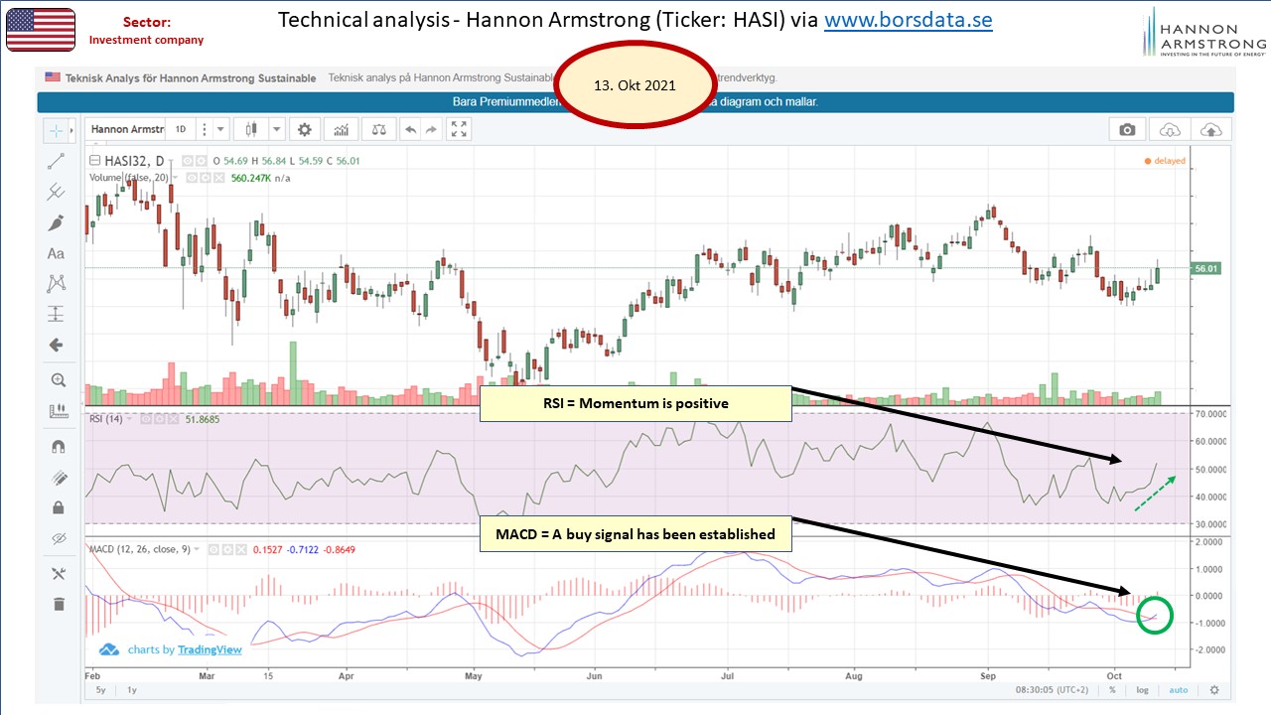Viewport: 1271px width, 715px height.
Task: Select the brush drawing tool
Action: (57, 222)
